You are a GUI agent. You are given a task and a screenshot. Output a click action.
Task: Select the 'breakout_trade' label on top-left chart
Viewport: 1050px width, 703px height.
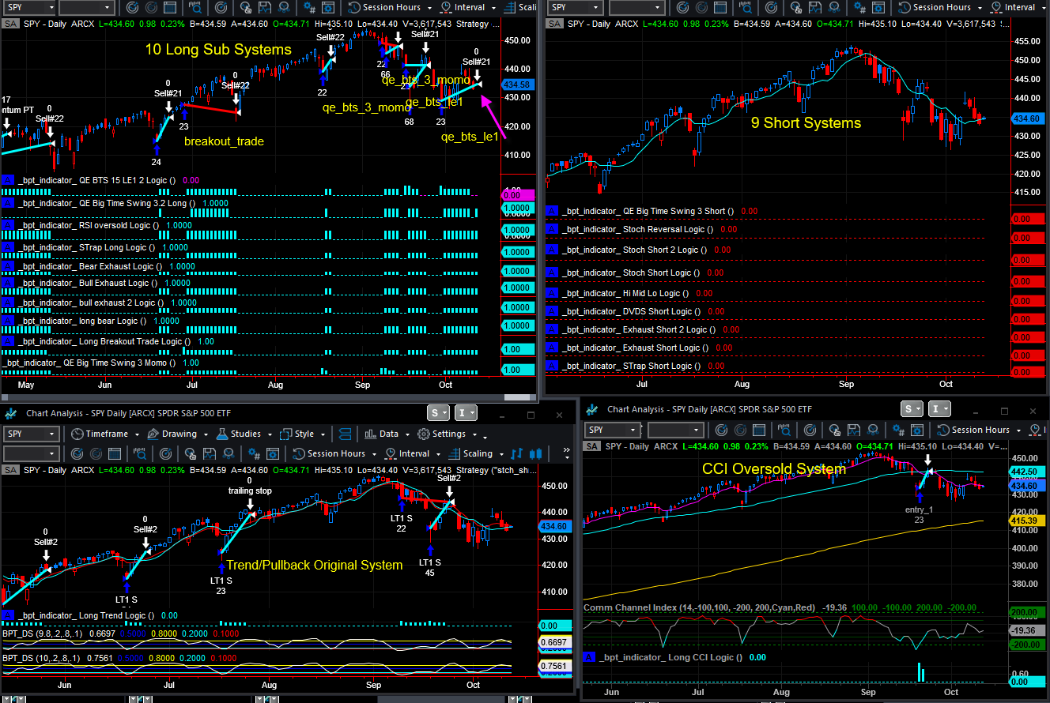(x=224, y=141)
